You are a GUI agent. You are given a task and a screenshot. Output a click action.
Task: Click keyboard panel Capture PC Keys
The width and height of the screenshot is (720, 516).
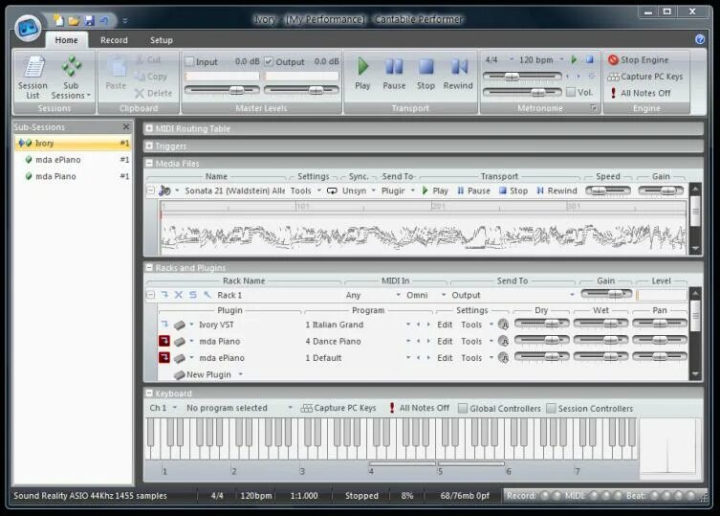pyautogui.click(x=338, y=408)
